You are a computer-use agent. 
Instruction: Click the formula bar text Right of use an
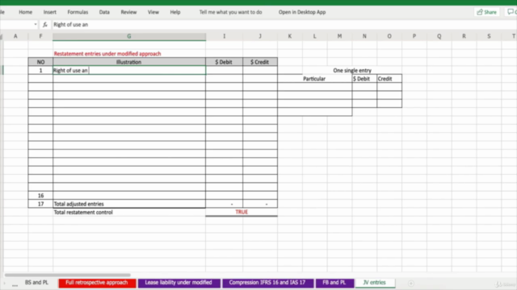click(x=70, y=25)
